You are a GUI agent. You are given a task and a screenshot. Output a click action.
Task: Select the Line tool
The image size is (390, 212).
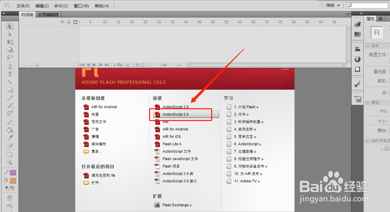(10, 82)
